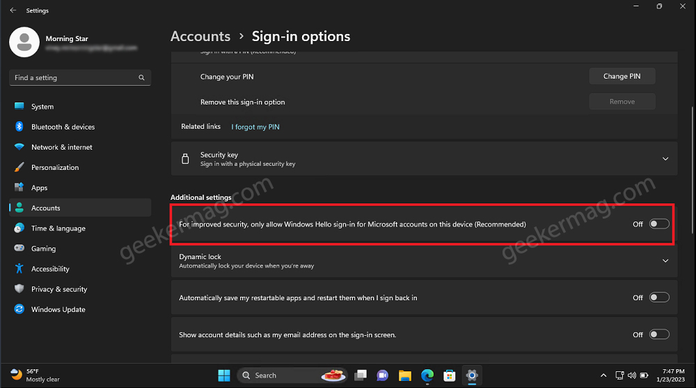The width and height of the screenshot is (696, 388).
Task: Expand the Dynamic lock chevron
Action: (x=665, y=261)
